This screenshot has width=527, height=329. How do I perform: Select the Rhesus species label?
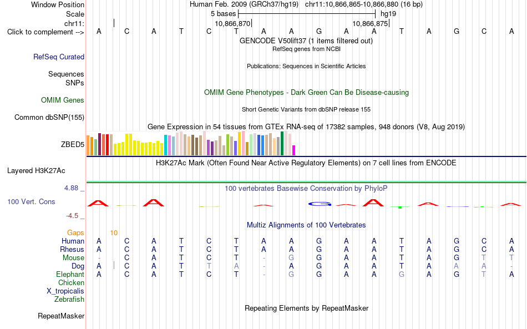pos(72,249)
